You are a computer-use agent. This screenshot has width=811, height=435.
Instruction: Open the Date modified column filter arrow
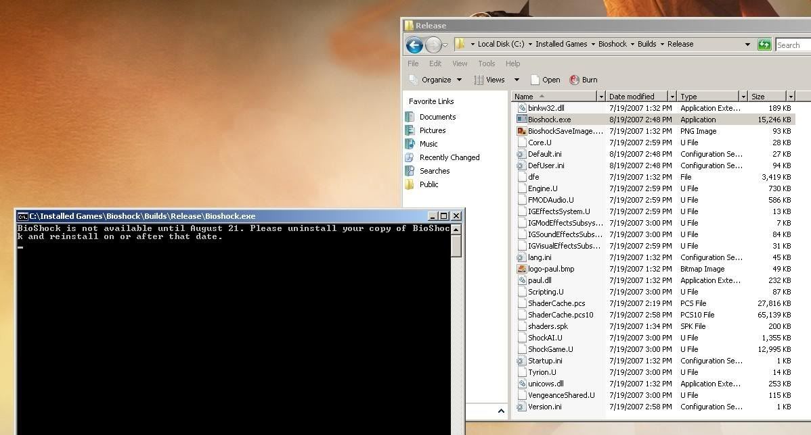672,97
